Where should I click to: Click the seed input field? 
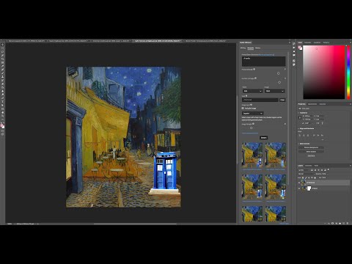tap(260, 100)
